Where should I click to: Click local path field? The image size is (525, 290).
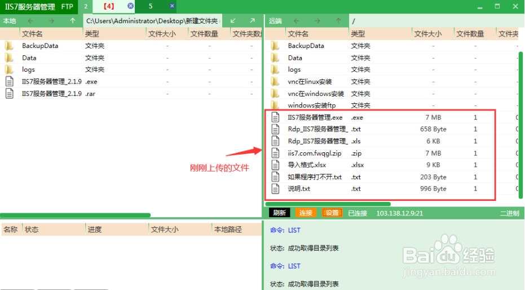(x=152, y=21)
